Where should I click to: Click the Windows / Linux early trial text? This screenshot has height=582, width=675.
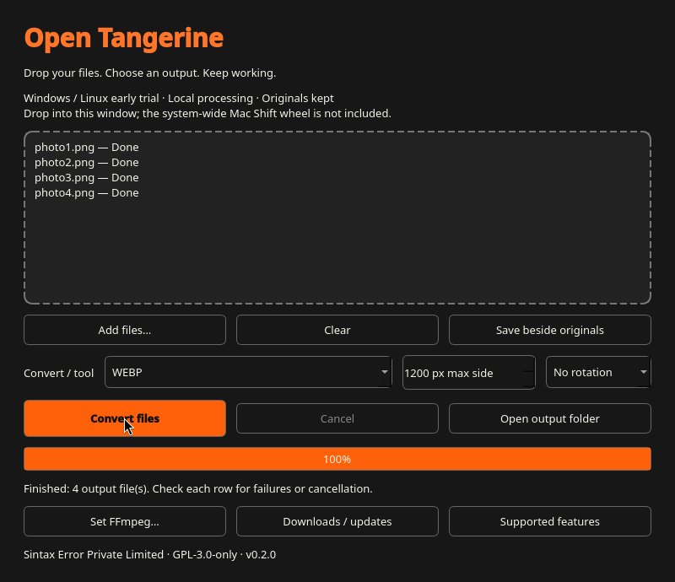point(179,98)
